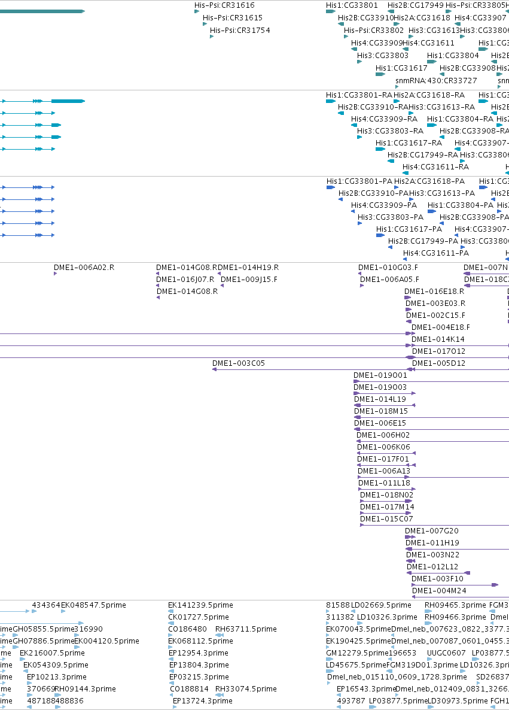Select clone DME1-004M24

tap(439, 591)
